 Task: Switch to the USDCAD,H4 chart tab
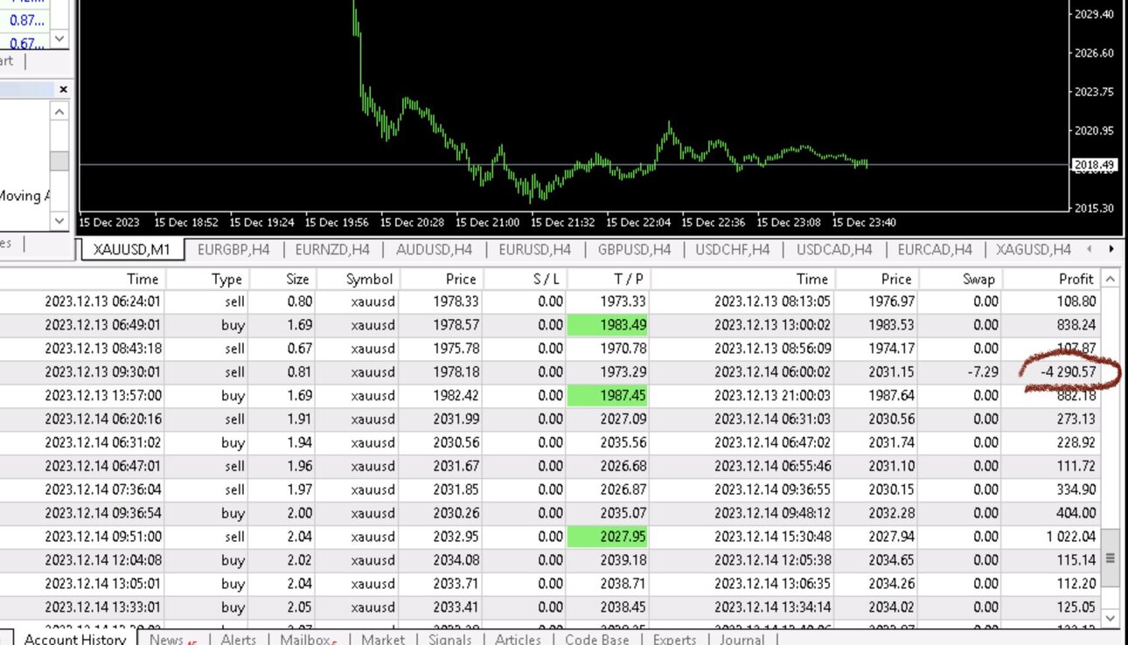(x=834, y=249)
